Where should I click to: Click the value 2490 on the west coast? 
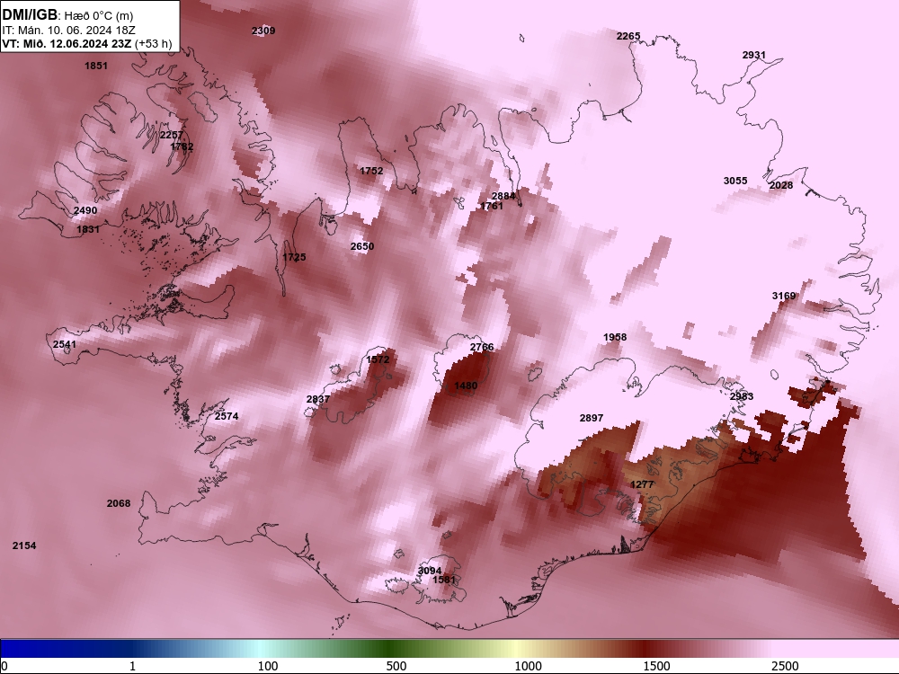(85, 211)
